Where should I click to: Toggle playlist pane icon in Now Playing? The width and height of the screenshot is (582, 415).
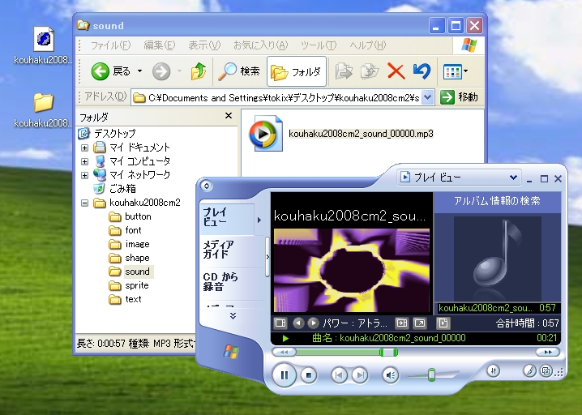coord(401,323)
